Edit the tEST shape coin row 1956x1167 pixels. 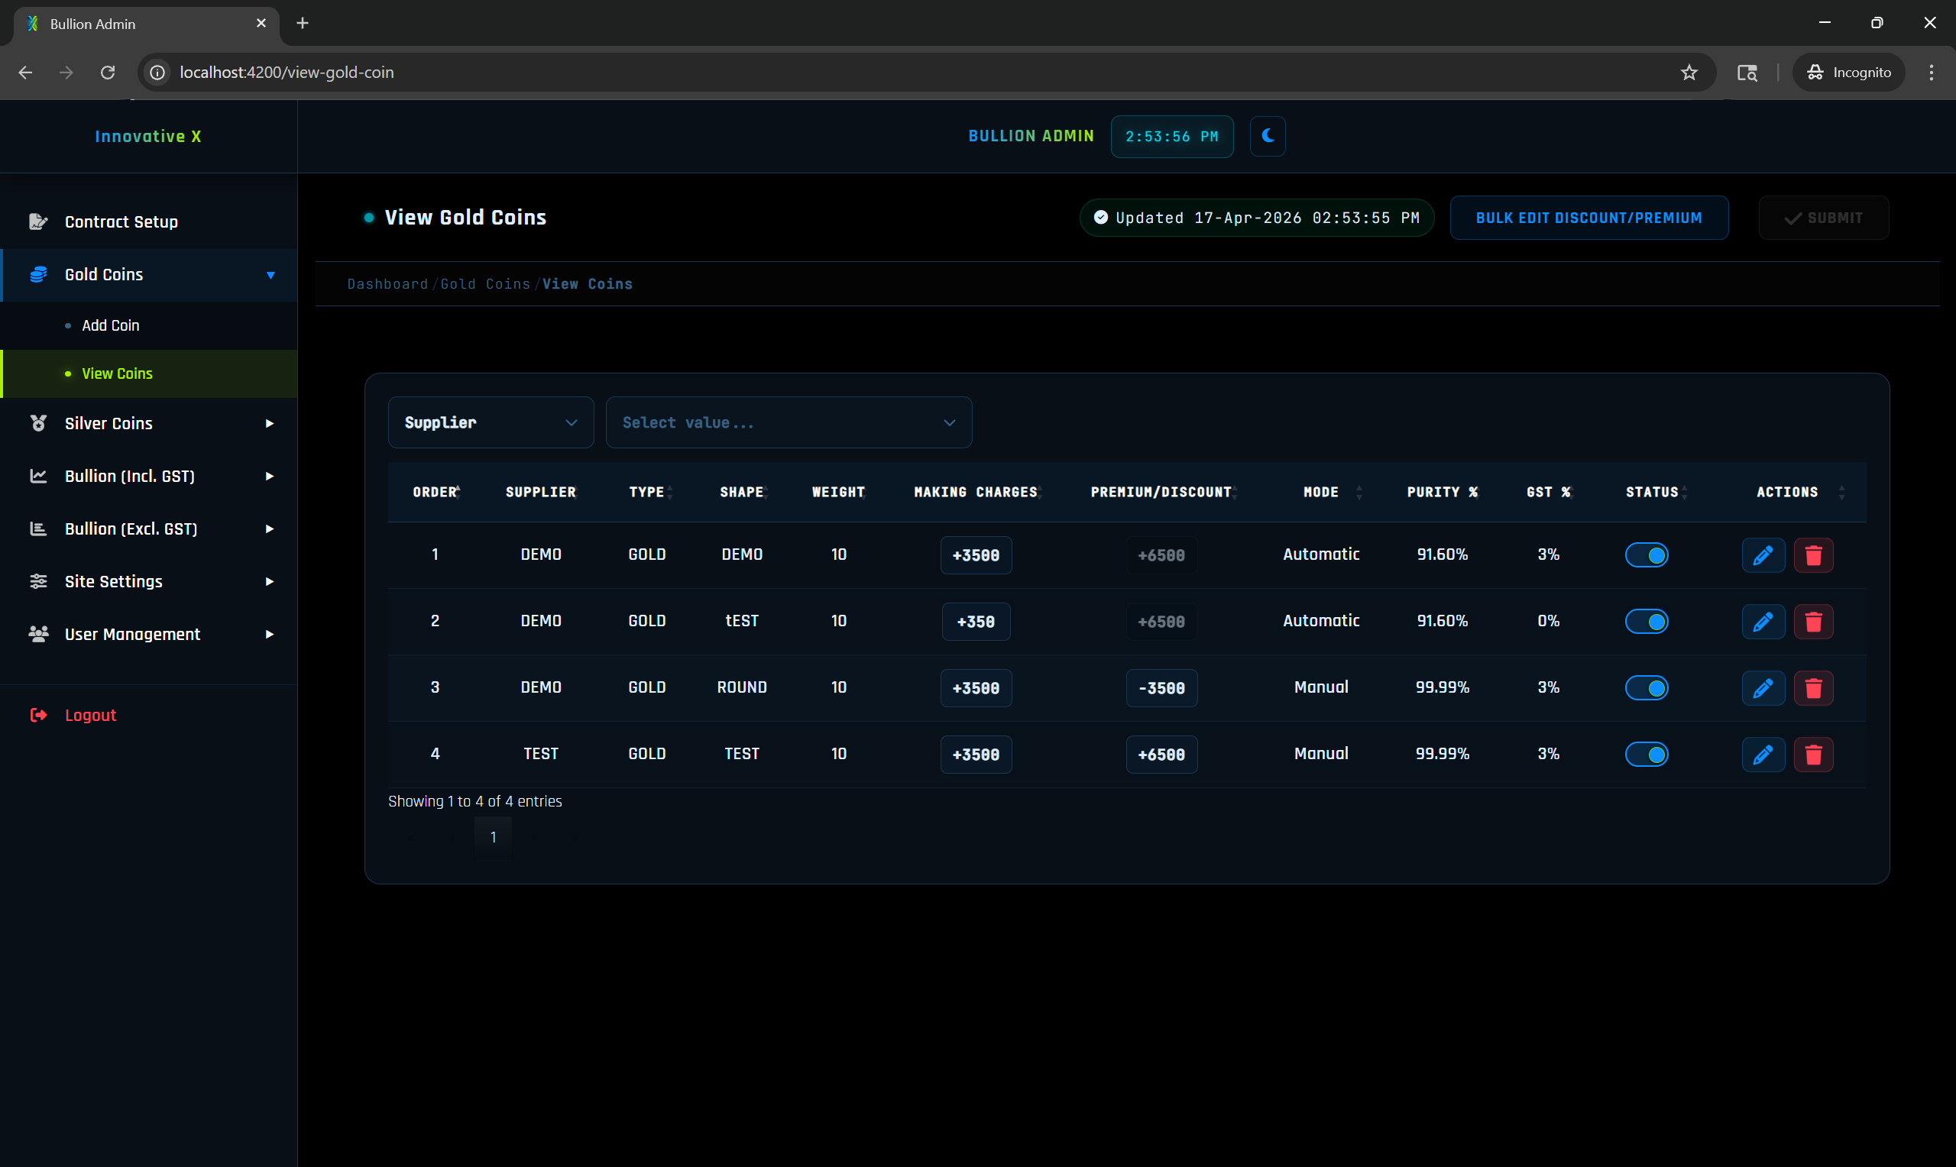tap(1763, 621)
